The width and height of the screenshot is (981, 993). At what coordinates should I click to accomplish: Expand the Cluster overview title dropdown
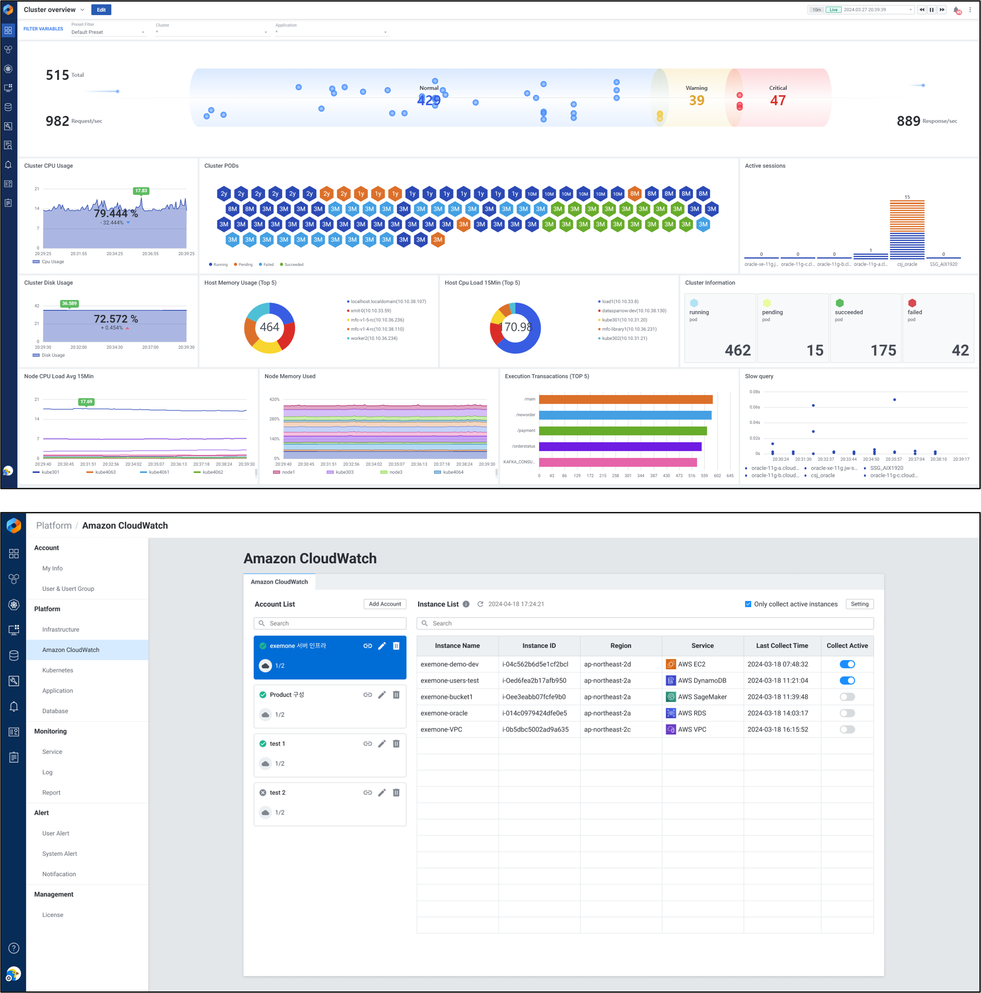[x=82, y=10]
